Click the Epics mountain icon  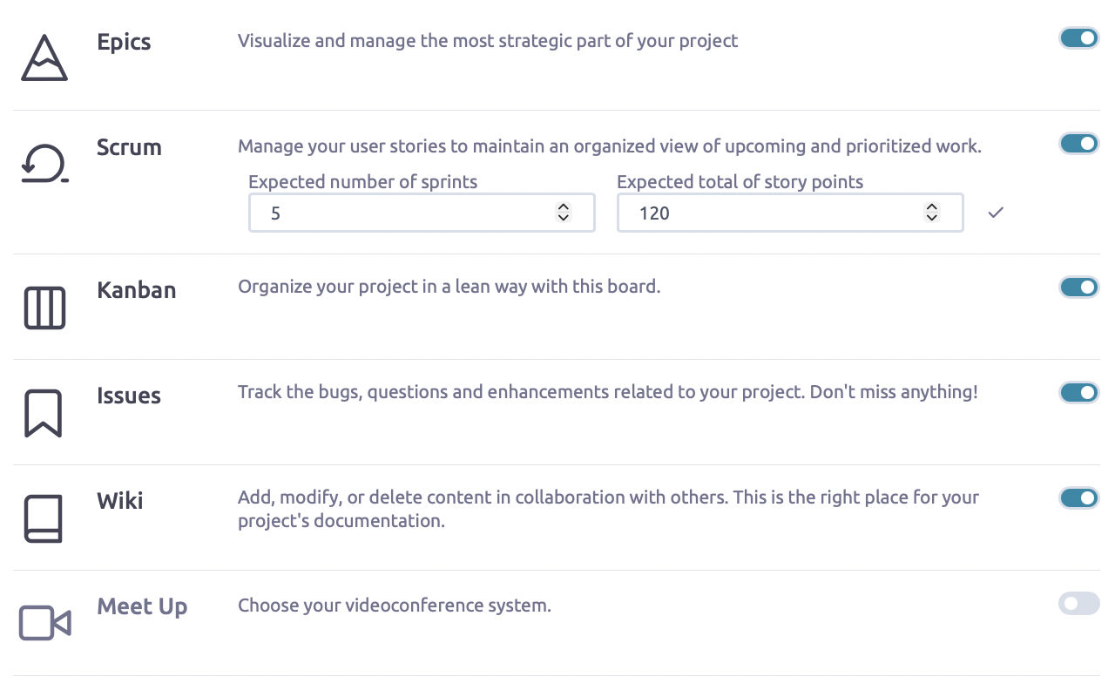[44, 58]
